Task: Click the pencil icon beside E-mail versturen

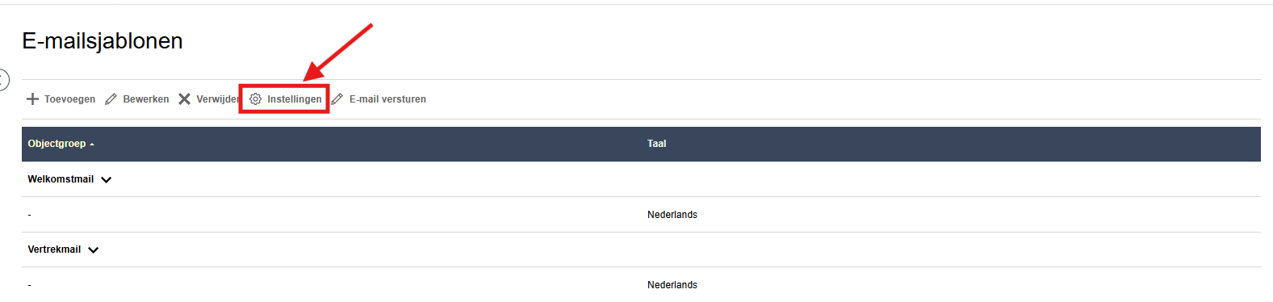Action: [x=337, y=99]
